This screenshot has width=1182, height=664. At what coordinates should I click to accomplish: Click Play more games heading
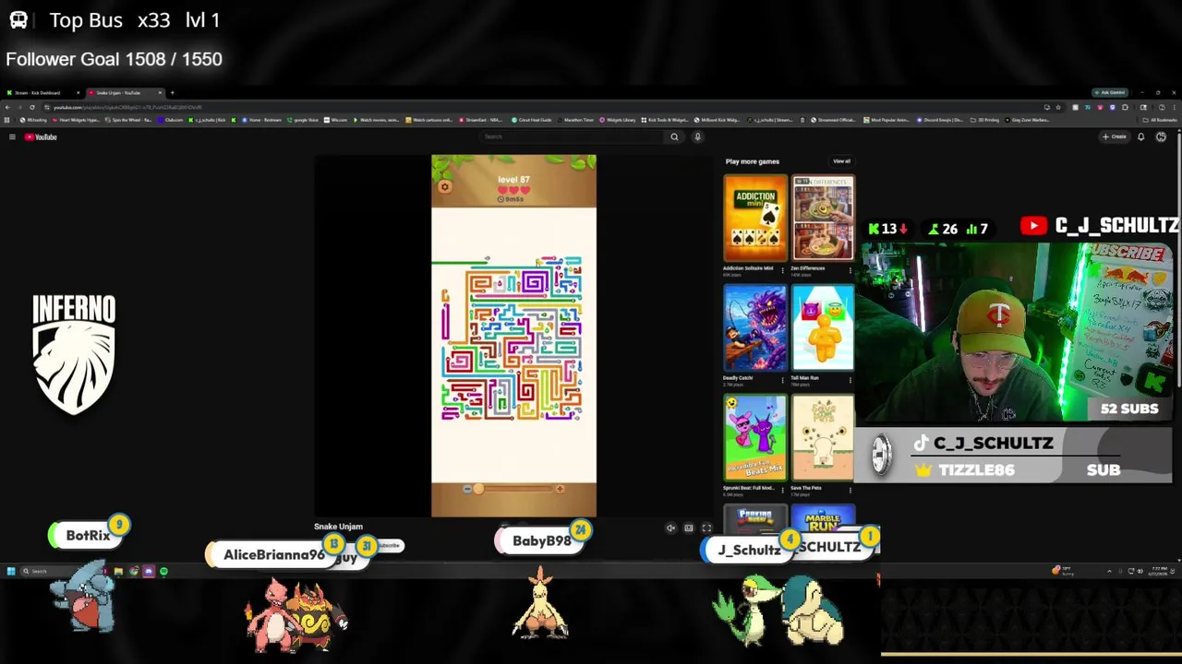(x=753, y=161)
